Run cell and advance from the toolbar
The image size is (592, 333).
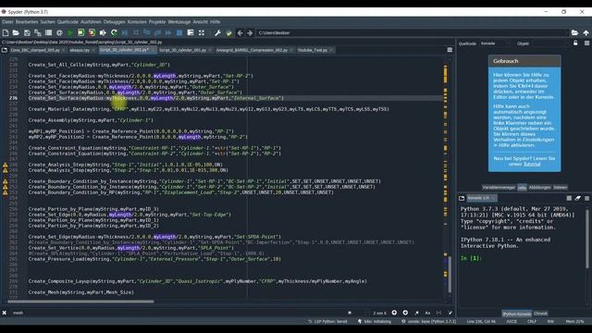[92, 33]
